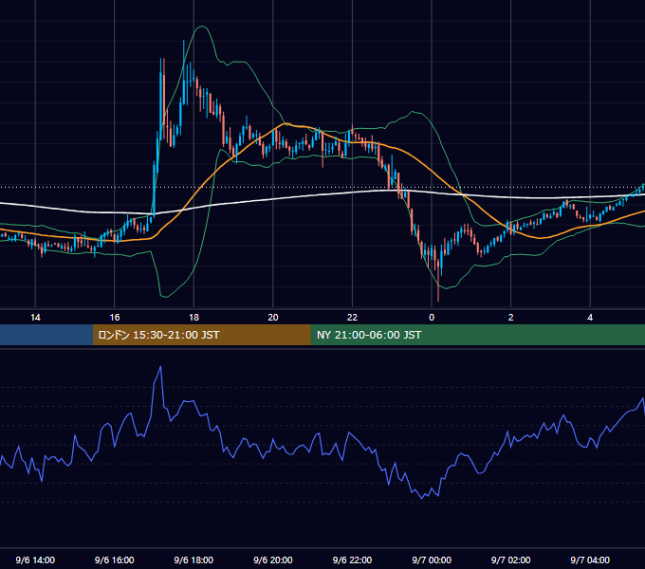645x569 pixels.
Task: Click the 9/6 20:00 date label
Action: click(273, 560)
